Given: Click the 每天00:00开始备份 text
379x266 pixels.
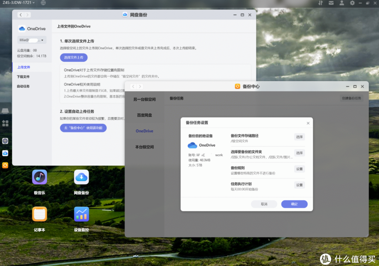Looking at the screenshot, I should (x=244, y=189).
